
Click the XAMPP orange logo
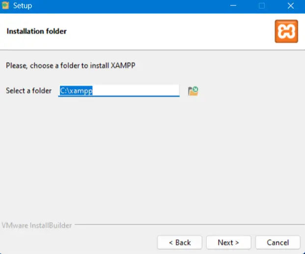[286, 31]
